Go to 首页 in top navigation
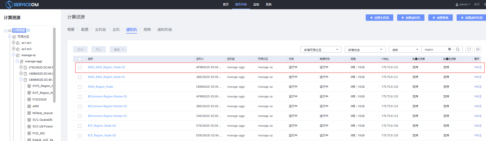Screen dimensions: 486x141 coord(226,4)
